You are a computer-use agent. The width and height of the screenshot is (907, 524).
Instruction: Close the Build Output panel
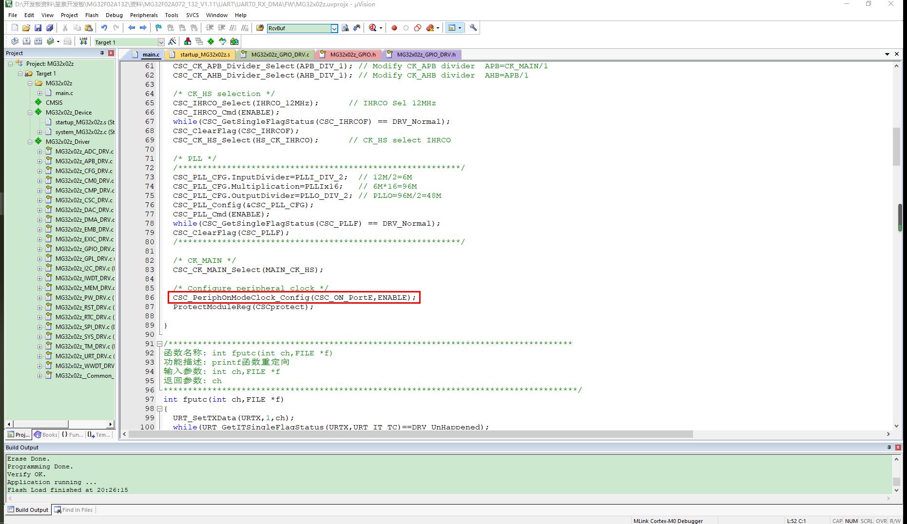898,447
